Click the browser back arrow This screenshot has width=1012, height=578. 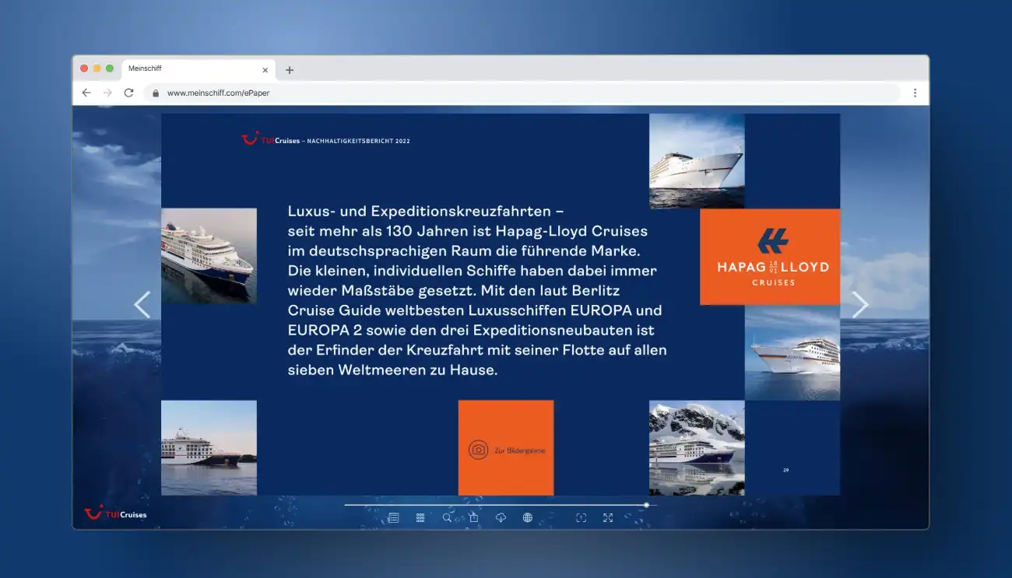pyautogui.click(x=86, y=93)
